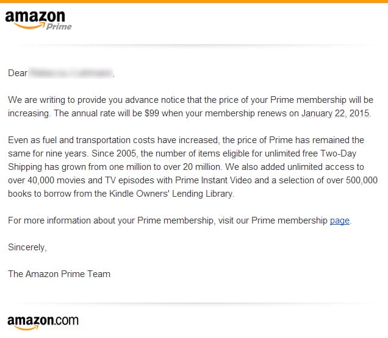Viewport: 388px width, 338px height.
Task: Click the January 22, 2015 date link
Action: (x=336, y=113)
